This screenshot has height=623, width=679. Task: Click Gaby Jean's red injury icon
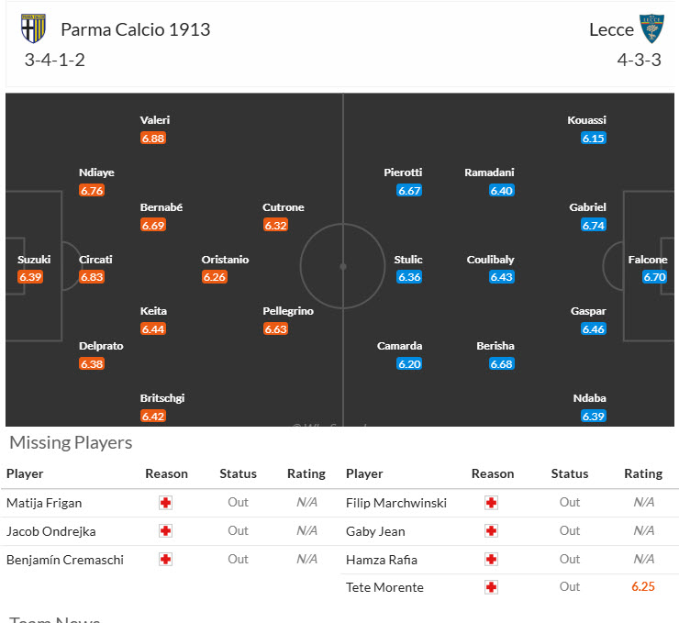pyautogui.click(x=492, y=530)
